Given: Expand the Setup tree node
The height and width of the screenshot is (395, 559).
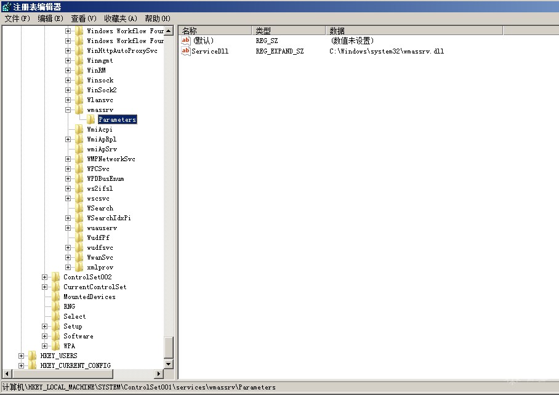Looking at the screenshot, I should tap(44, 326).
